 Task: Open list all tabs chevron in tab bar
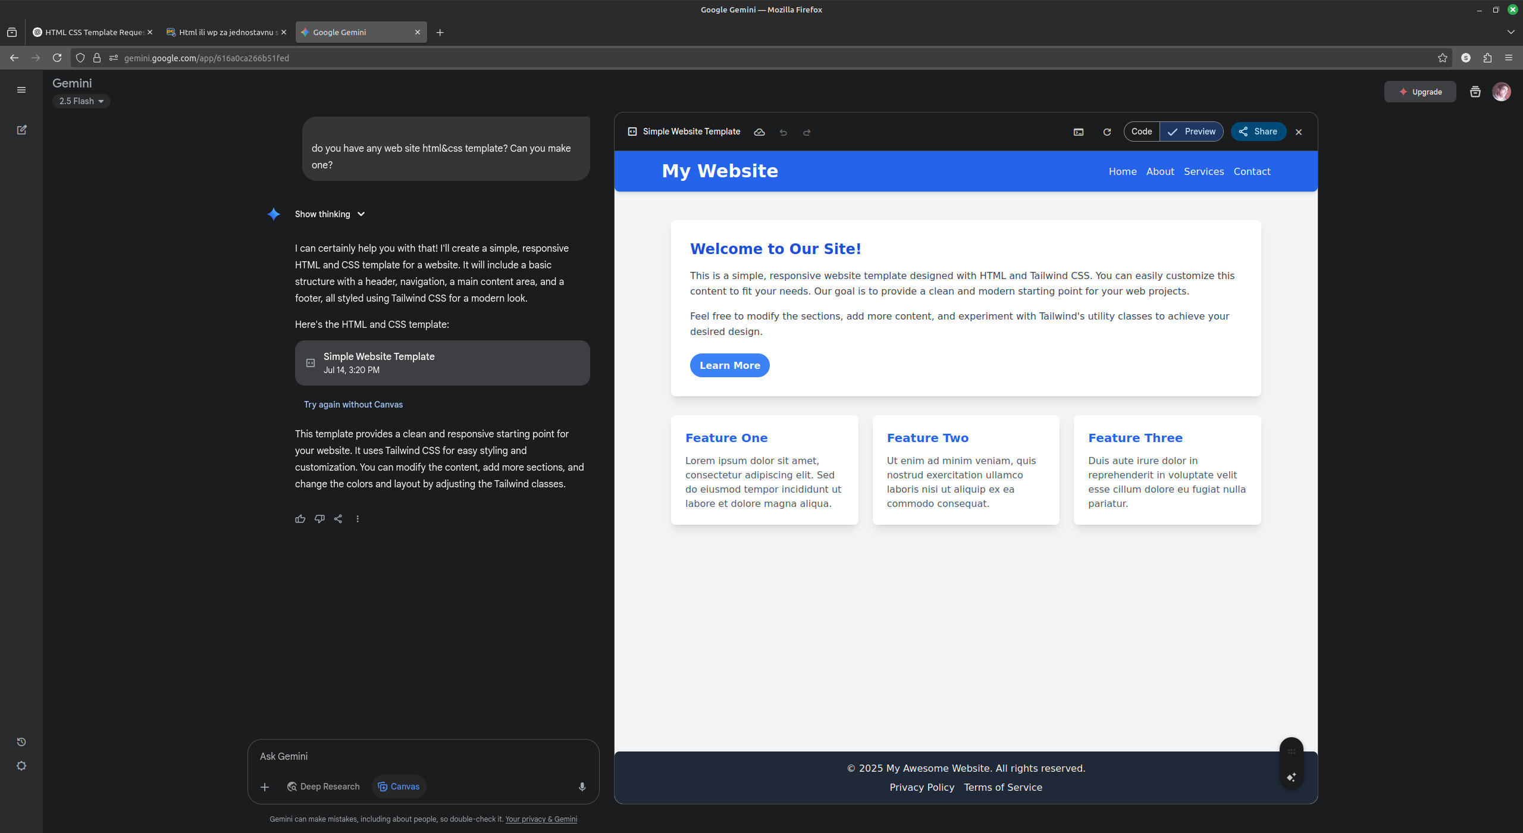pyautogui.click(x=1511, y=32)
